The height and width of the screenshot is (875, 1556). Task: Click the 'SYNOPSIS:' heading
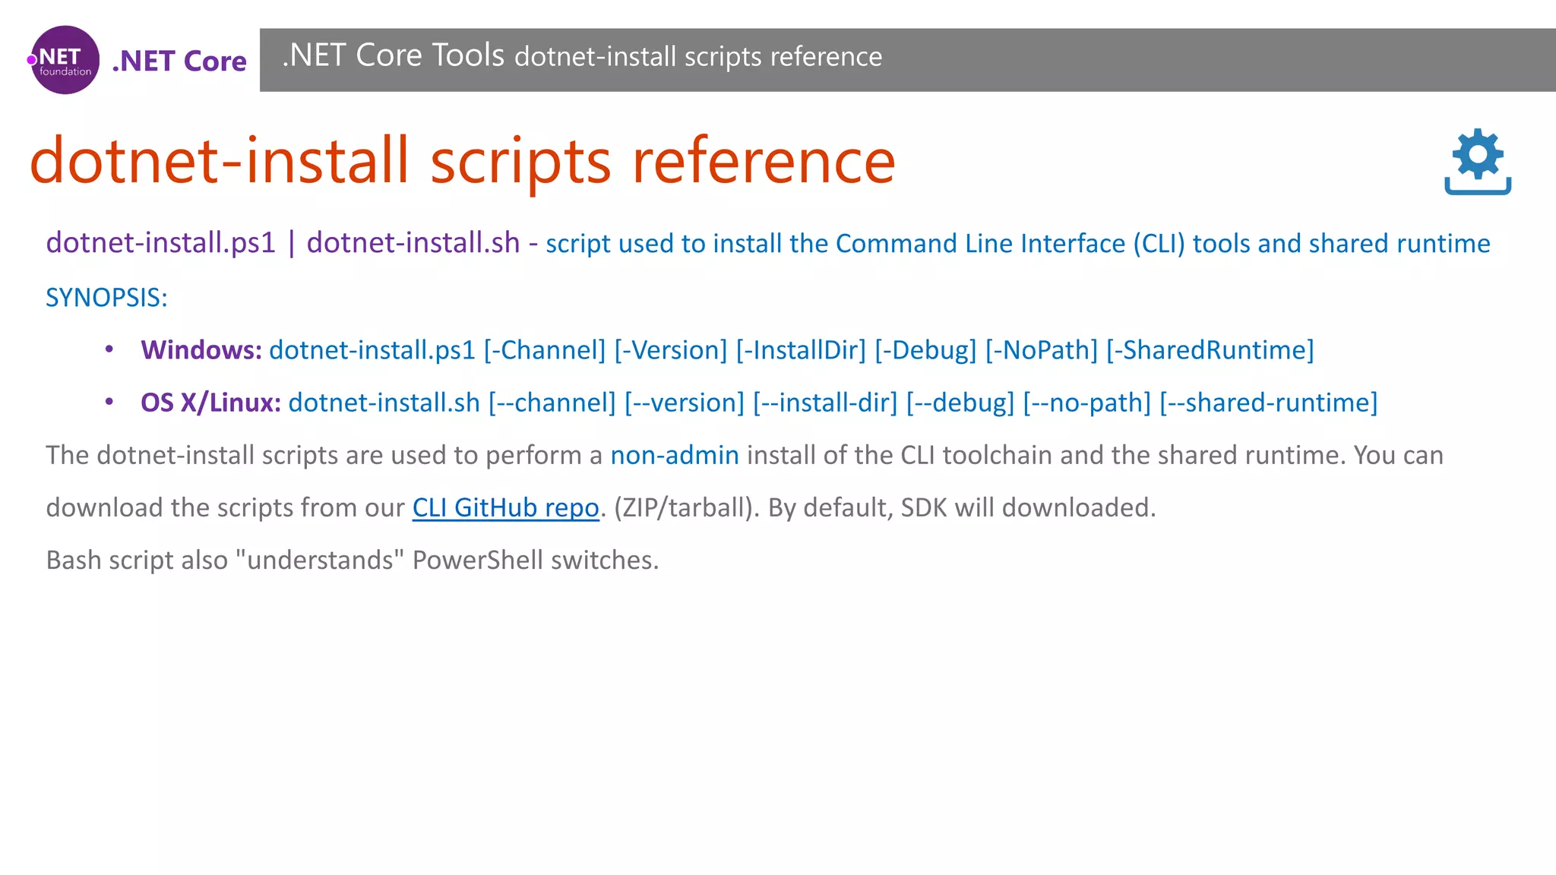(x=106, y=297)
